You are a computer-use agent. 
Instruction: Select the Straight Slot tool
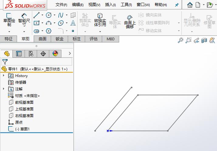(x=36, y=31)
